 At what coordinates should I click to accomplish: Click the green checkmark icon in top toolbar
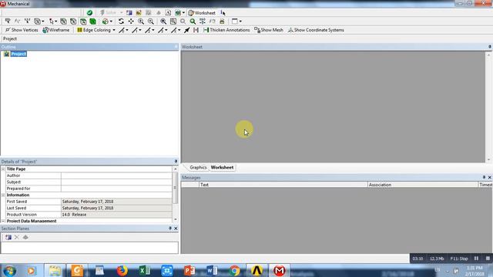coord(89,12)
